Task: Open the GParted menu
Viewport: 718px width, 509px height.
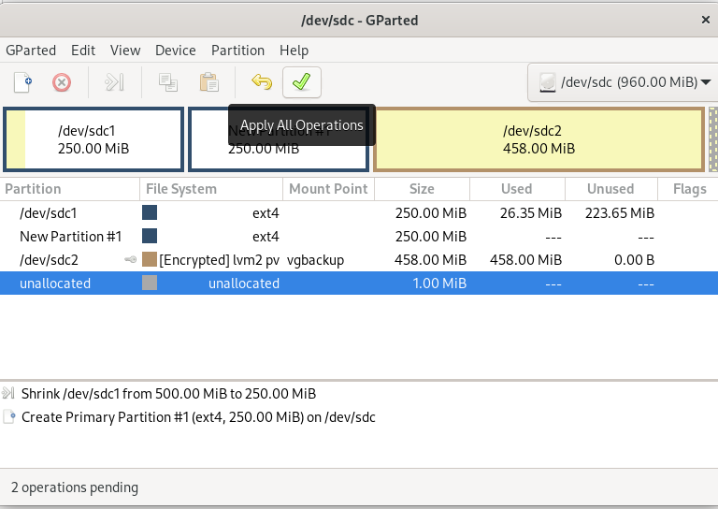Action: coord(31,51)
